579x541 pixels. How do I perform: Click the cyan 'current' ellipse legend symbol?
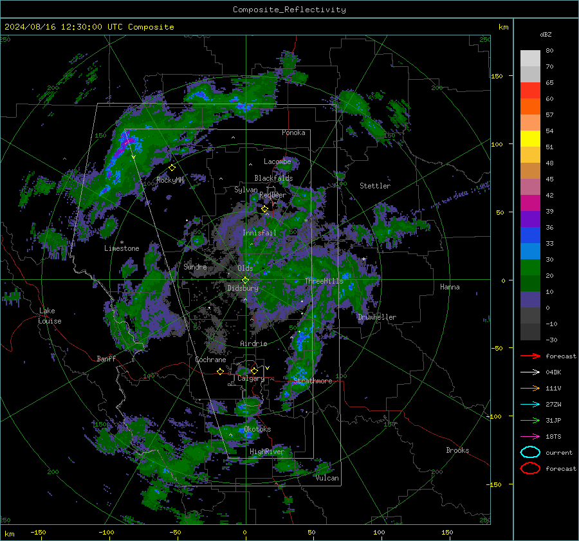(530, 452)
